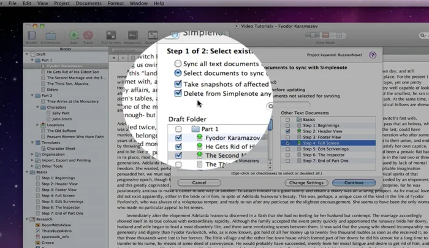429x248 pixels.
Task: Uncheck 'Take snapshots of affected' checkbox
Action: pos(178,84)
